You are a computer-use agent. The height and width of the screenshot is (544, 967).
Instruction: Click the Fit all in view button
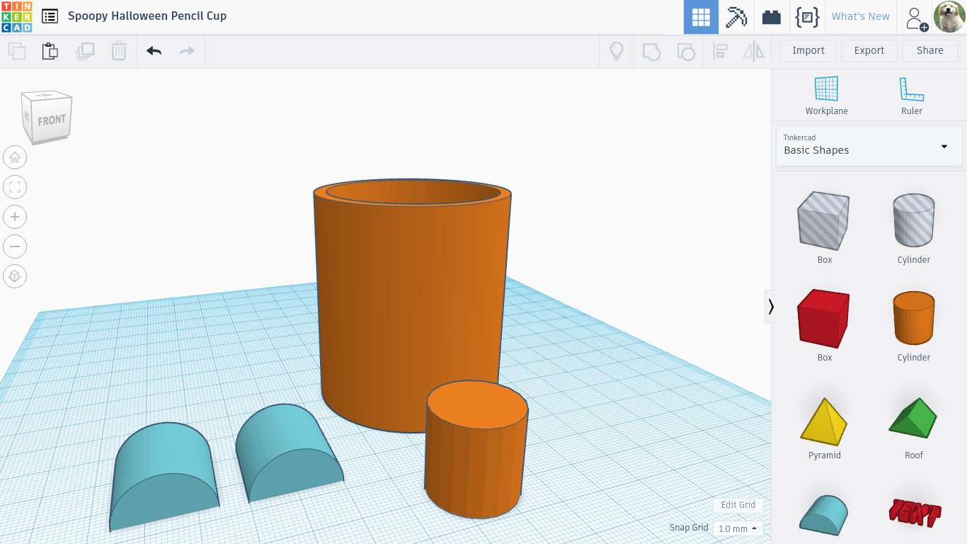15,187
